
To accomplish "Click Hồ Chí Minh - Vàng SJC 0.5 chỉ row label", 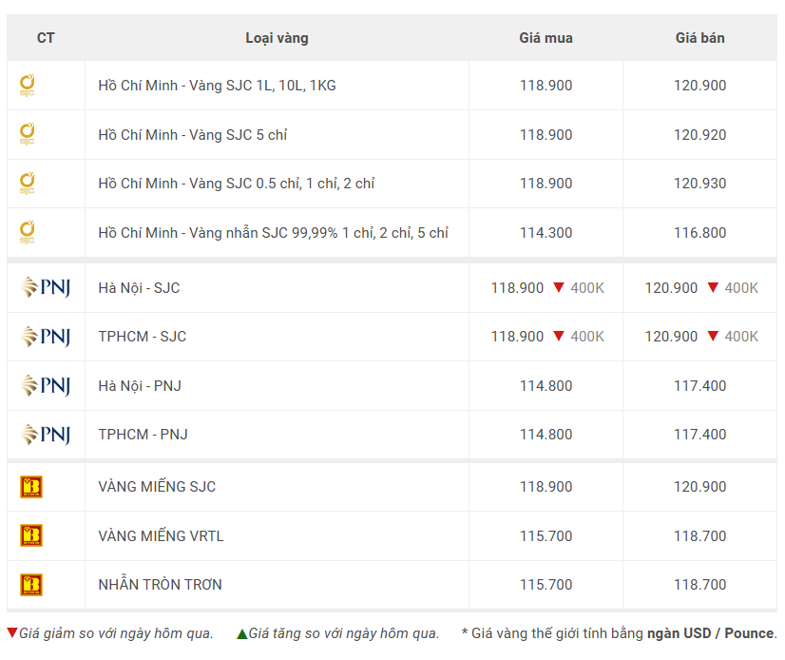I will pyautogui.click(x=237, y=184).
